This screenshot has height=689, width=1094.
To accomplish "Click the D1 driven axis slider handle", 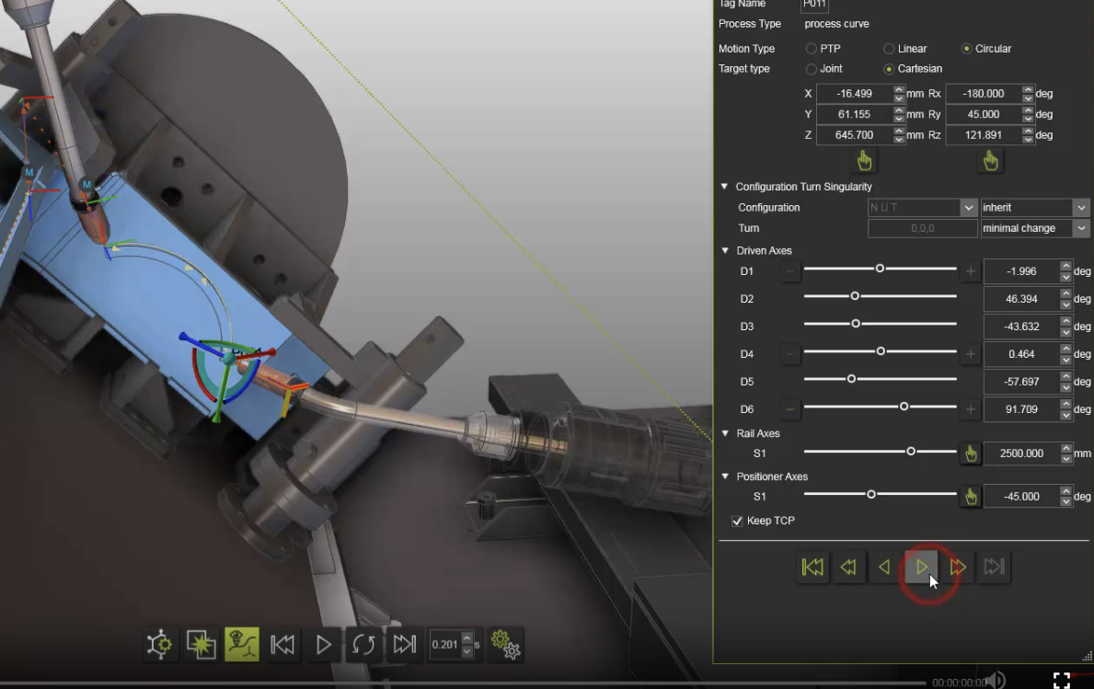I will pos(880,269).
